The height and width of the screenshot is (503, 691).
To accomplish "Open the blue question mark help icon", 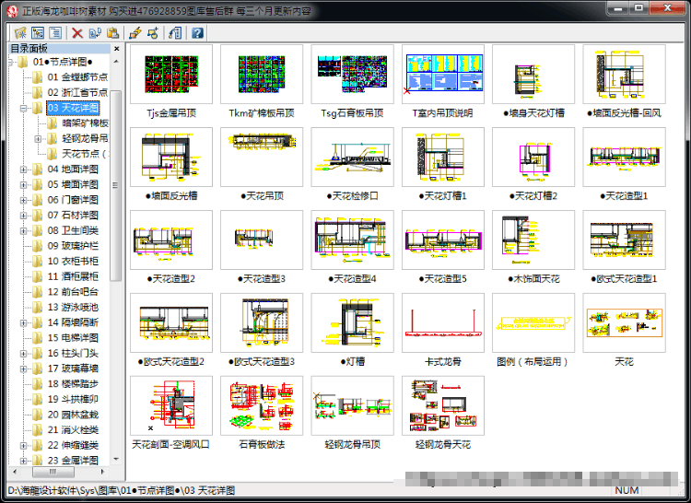I will [x=197, y=32].
